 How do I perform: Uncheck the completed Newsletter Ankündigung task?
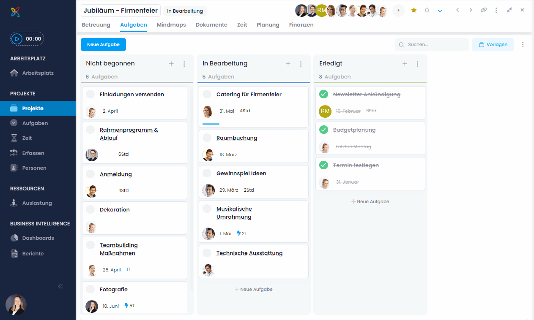click(x=324, y=94)
